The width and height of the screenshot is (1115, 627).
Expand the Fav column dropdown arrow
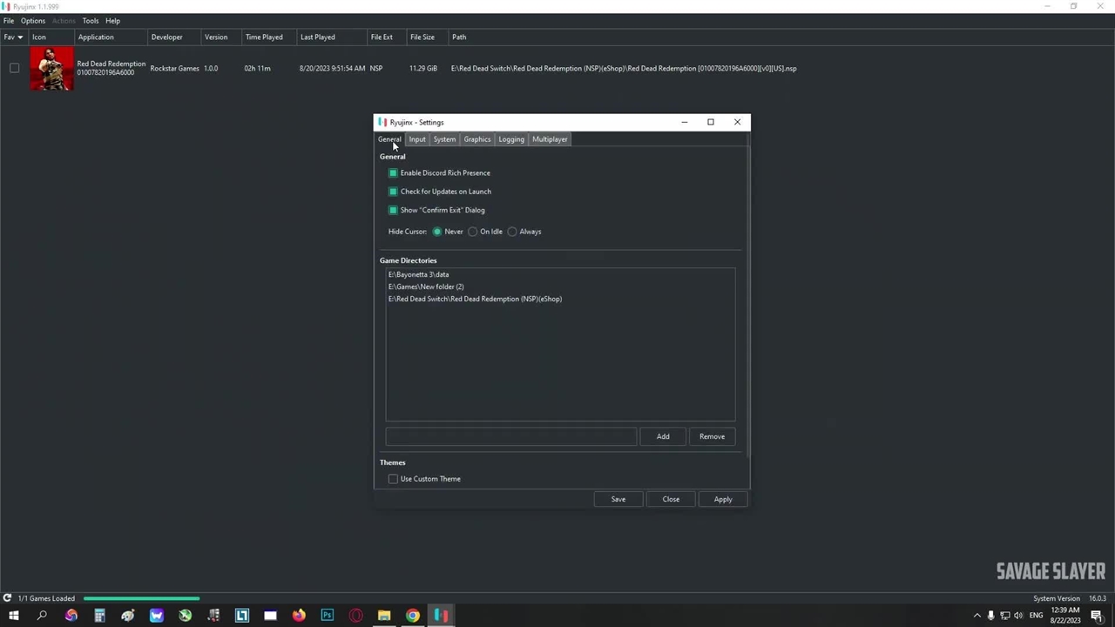[20, 37]
